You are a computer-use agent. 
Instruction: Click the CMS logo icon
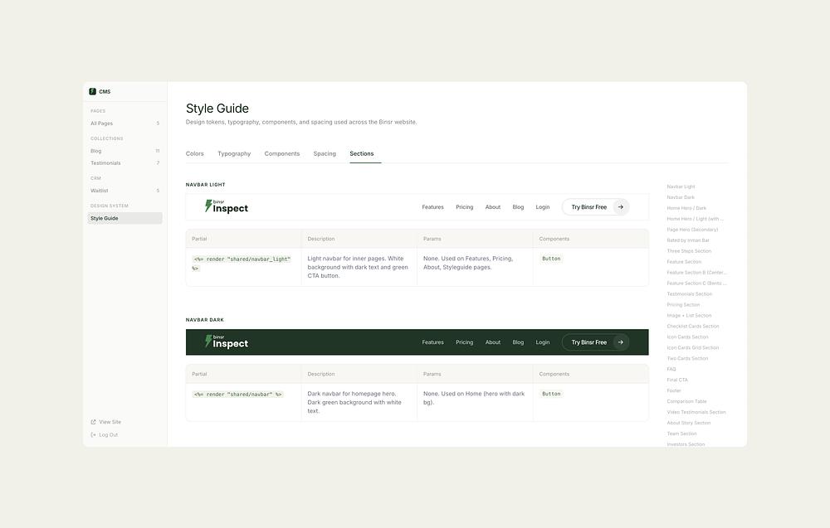[x=93, y=91]
